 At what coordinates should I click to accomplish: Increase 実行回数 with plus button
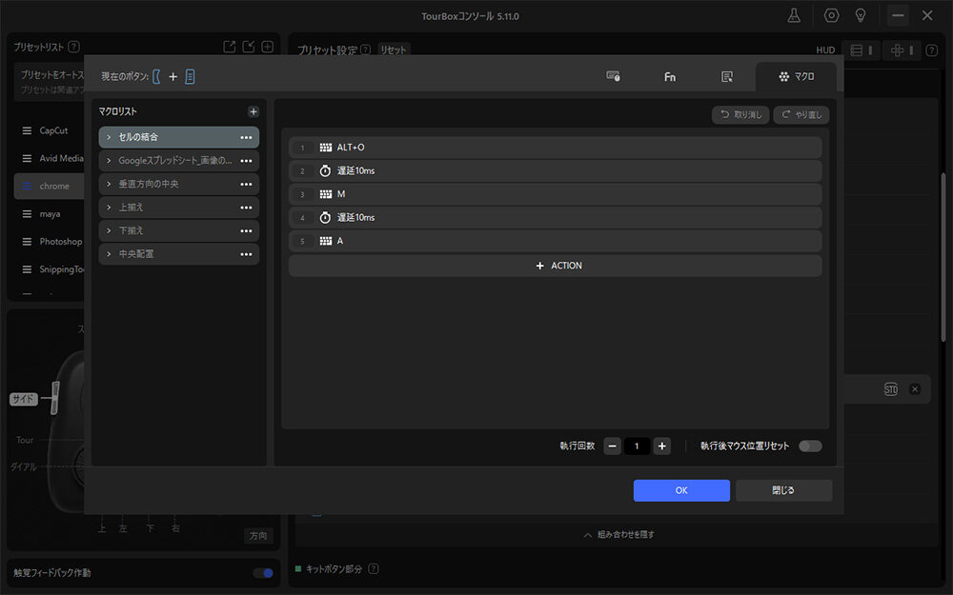[662, 446]
